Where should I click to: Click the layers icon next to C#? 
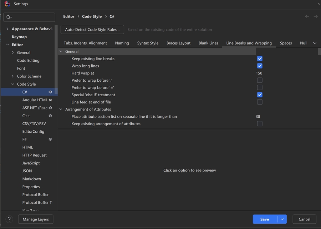coord(50,92)
